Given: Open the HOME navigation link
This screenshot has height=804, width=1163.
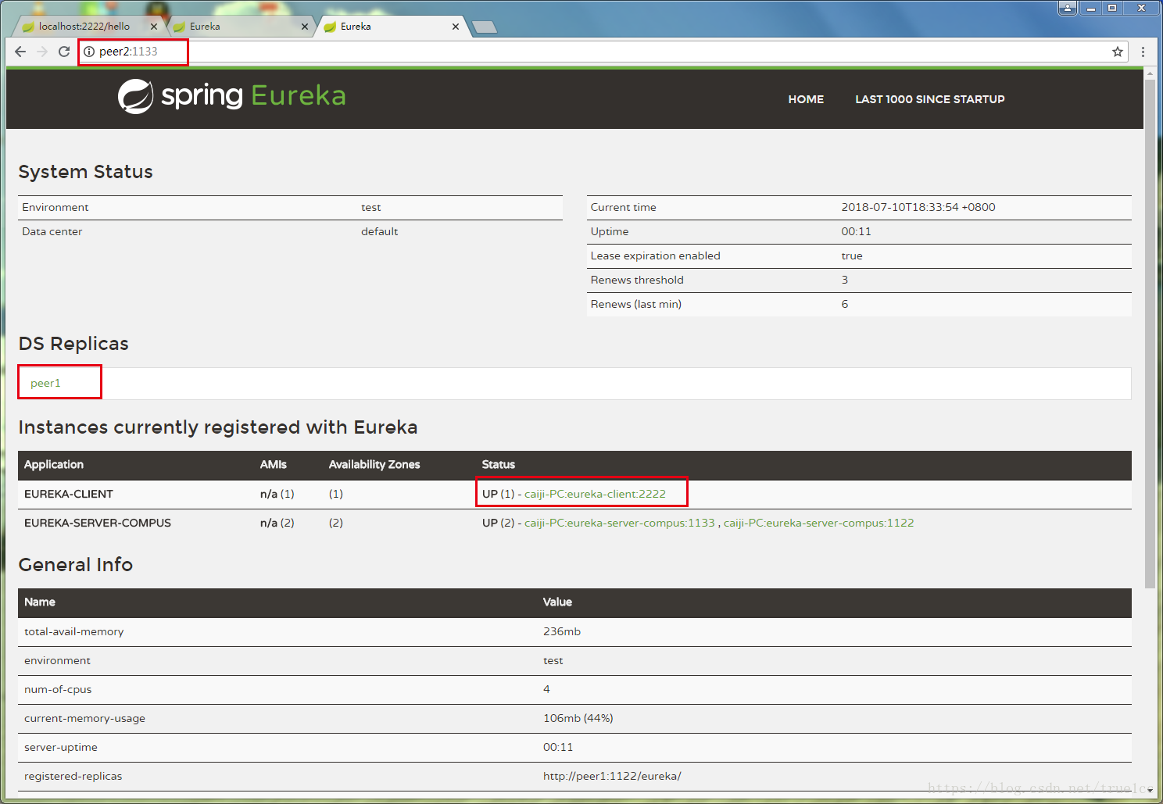Looking at the screenshot, I should click(806, 99).
